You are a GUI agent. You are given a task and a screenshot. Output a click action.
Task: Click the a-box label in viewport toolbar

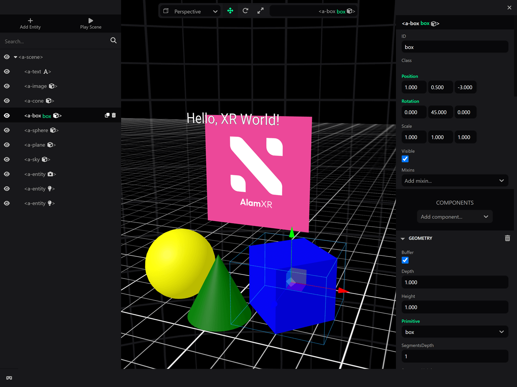point(336,11)
